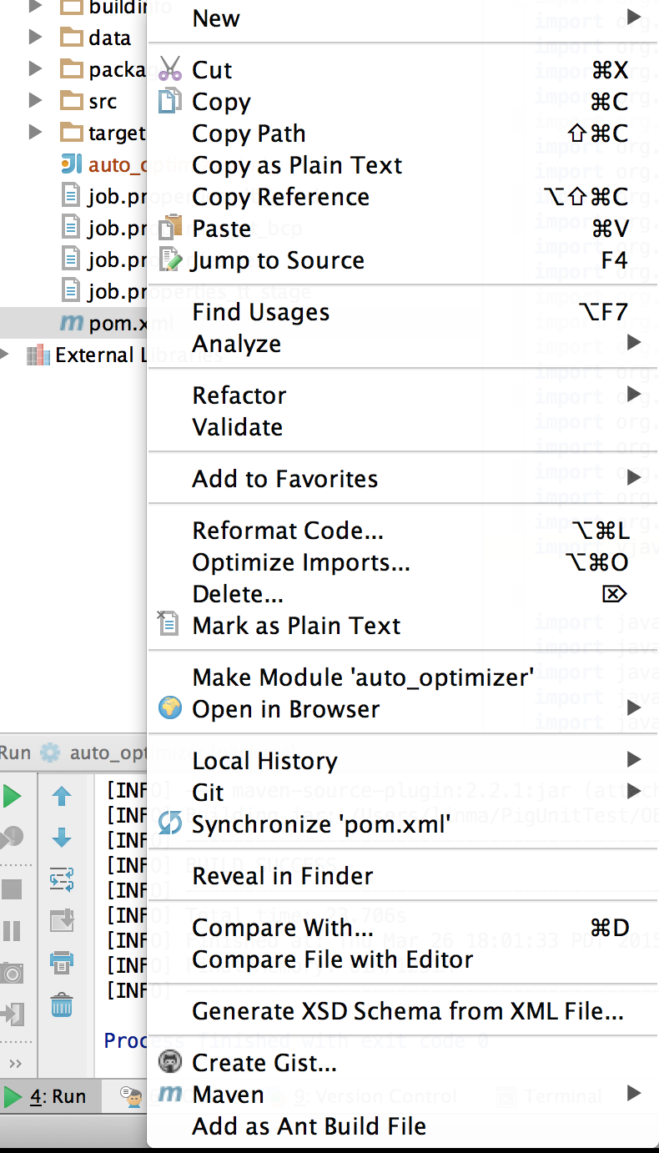Viewport: 659px width, 1153px height.
Task: Choose Compare With... menu item
Action: pos(402,928)
